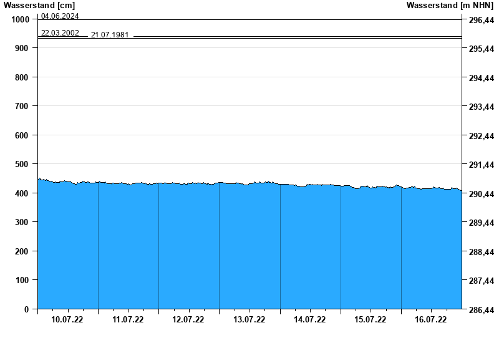
Task: Select the 22.03.2002 historical level label
Action: pyautogui.click(x=60, y=32)
